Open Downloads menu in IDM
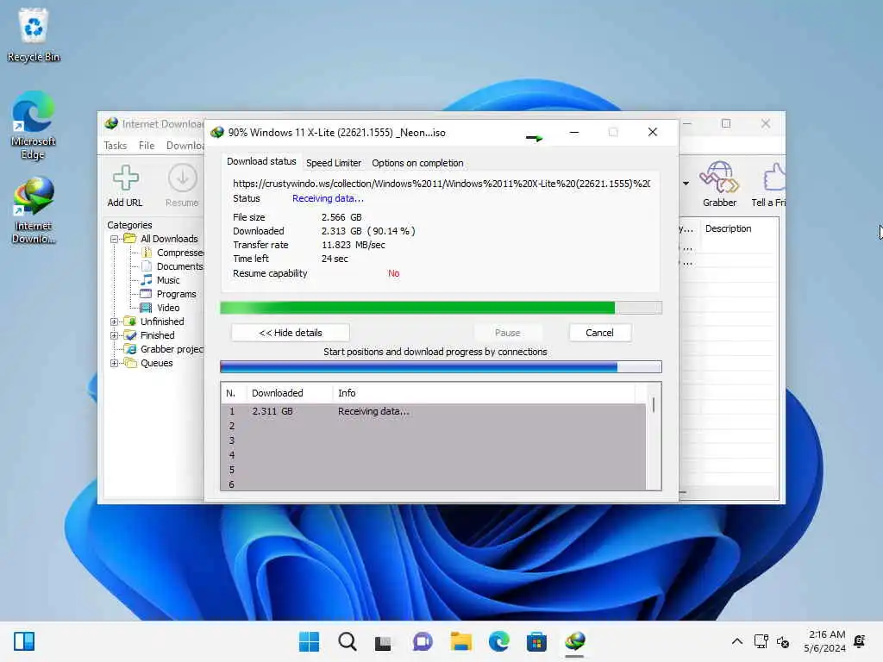883x662 pixels. click(x=185, y=145)
